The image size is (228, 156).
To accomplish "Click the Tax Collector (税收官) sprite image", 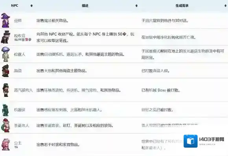I will click(x=6, y=37).
